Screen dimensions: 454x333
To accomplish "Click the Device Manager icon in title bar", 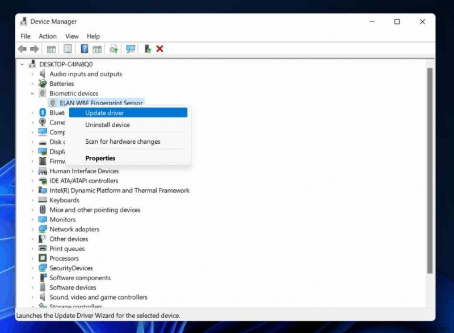I will coord(24,21).
